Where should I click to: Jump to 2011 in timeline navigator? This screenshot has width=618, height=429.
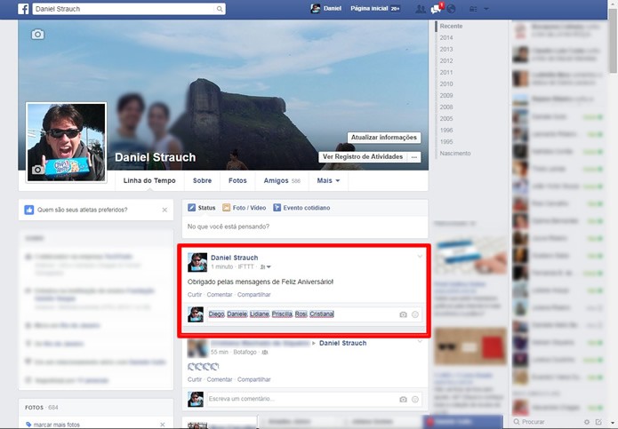click(x=446, y=73)
